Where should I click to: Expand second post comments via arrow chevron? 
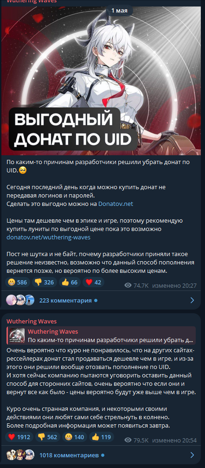192,455
